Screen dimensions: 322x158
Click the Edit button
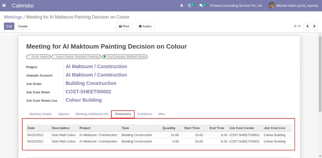click(9, 26)
